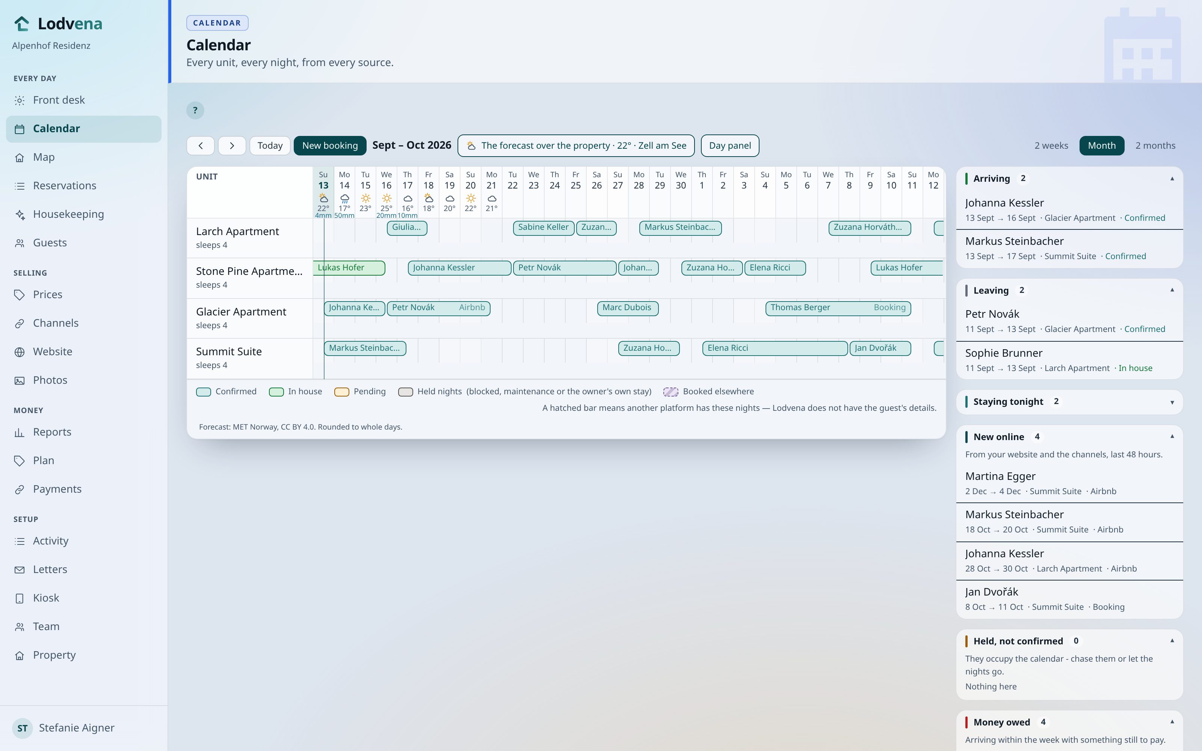Click the Housekeeping sparkle icon

tap(20, 214)
